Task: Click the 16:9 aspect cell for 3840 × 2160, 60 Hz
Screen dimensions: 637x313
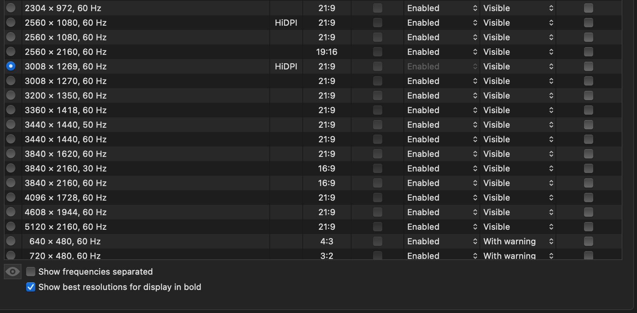Action: click(327, 183)
